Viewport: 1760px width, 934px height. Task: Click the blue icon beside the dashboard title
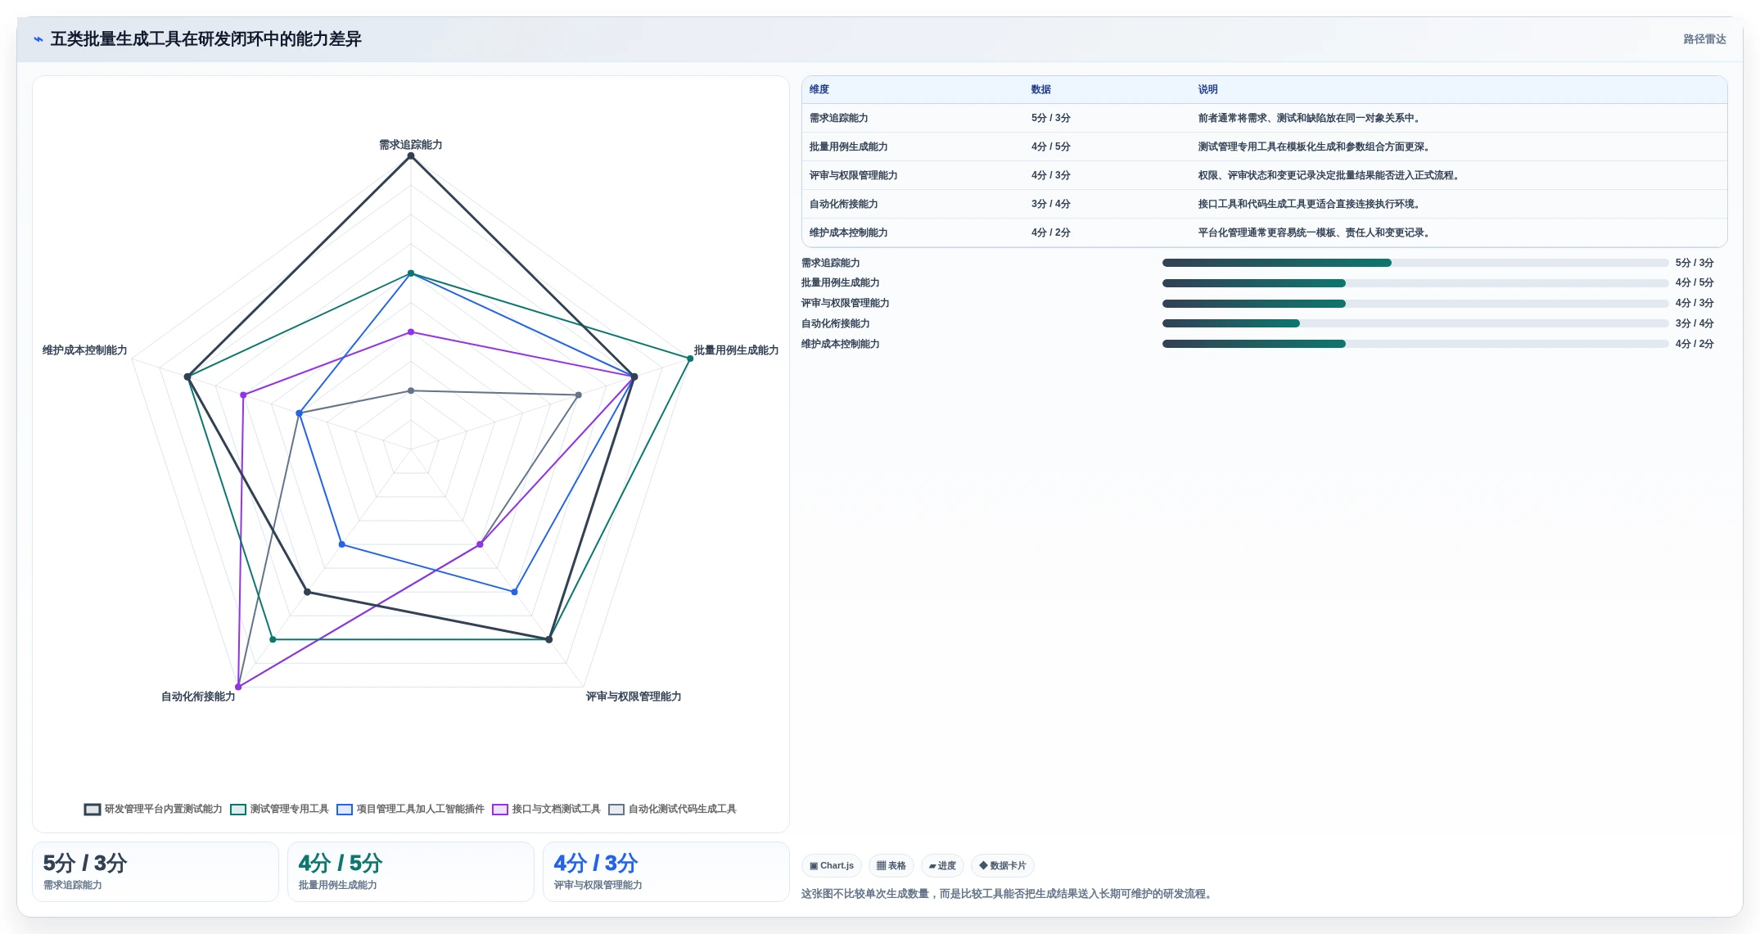(x=38, y=39)
